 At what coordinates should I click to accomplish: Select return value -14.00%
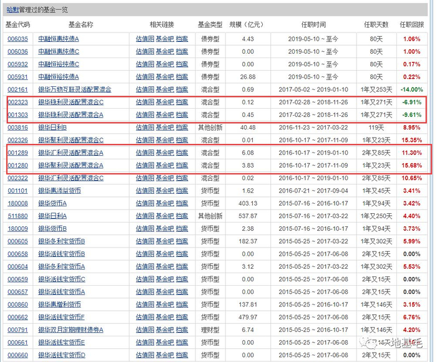click(x=412, y=89)
